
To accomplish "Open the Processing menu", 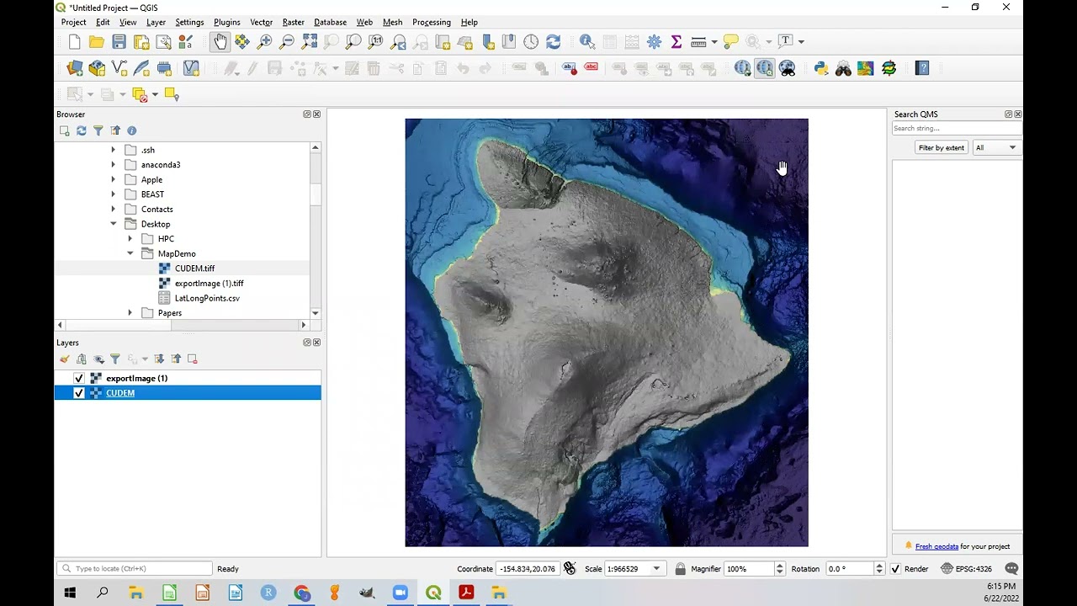I will 432,22.
